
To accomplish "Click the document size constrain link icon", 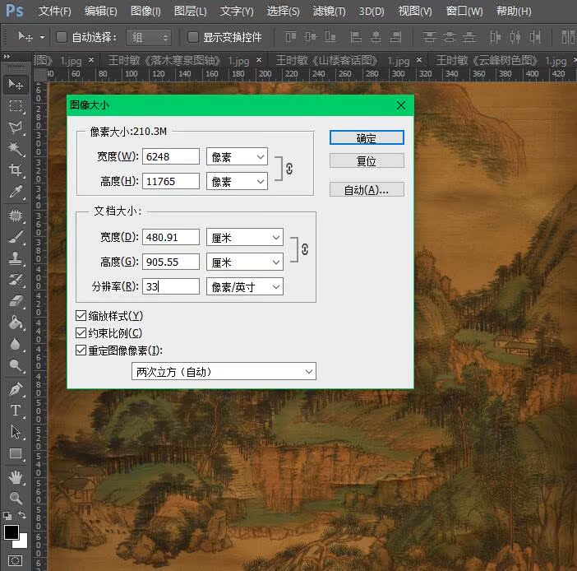I will tap(305, 249).
